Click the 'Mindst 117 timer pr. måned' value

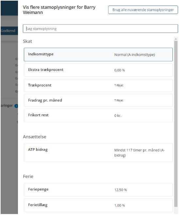139,152
